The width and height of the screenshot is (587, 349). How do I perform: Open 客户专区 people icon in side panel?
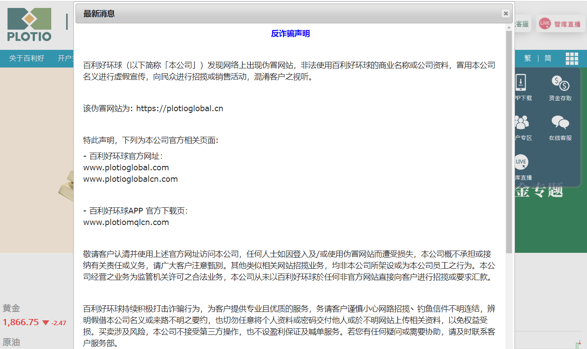pyautogui.click(x=523, y=128)
